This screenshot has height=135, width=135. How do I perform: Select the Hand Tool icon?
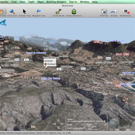(2, 12)
